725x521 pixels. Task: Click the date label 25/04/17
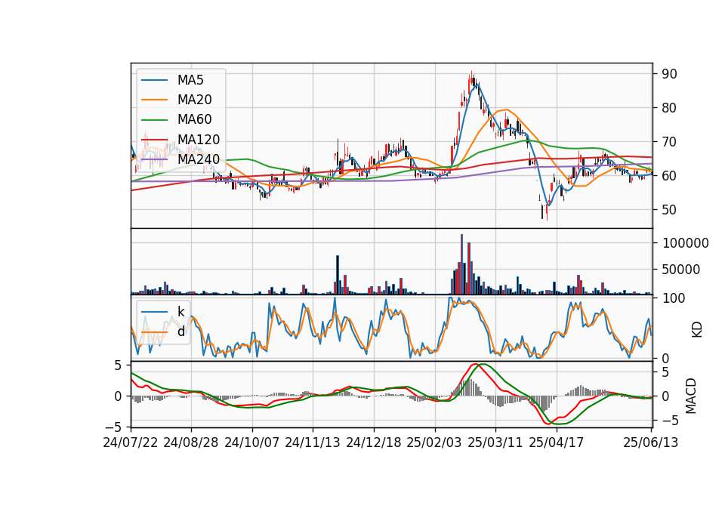click(x=557, y=442)
